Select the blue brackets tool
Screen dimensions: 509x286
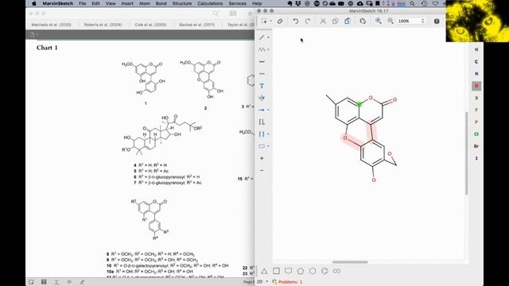(262, 134)
